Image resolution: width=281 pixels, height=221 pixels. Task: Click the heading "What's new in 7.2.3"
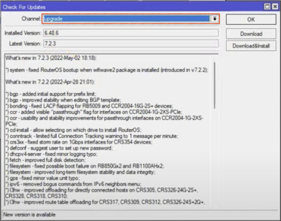point(51,58)
